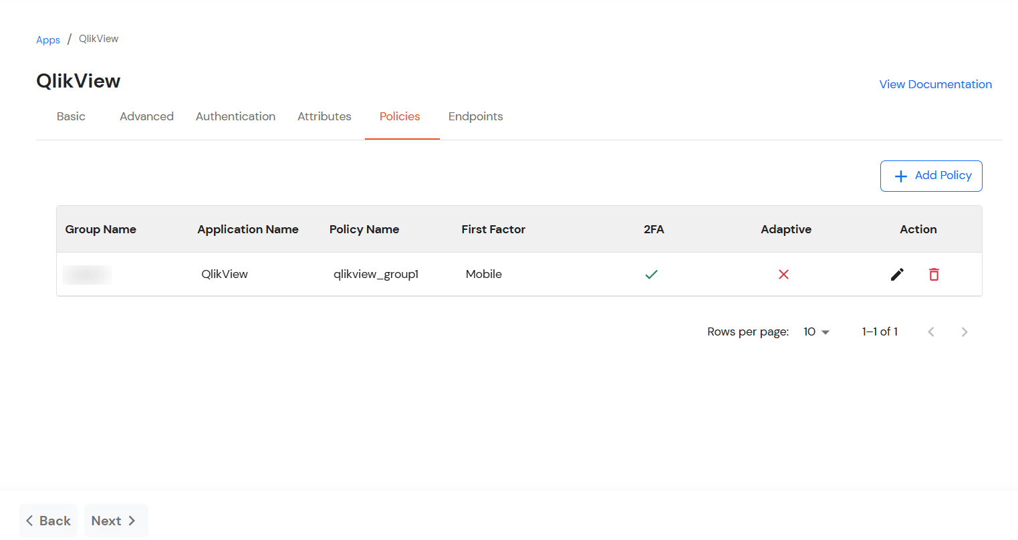Select the qlikview_group1 policy name cell

pyautogui.click(x=376, y=274)
